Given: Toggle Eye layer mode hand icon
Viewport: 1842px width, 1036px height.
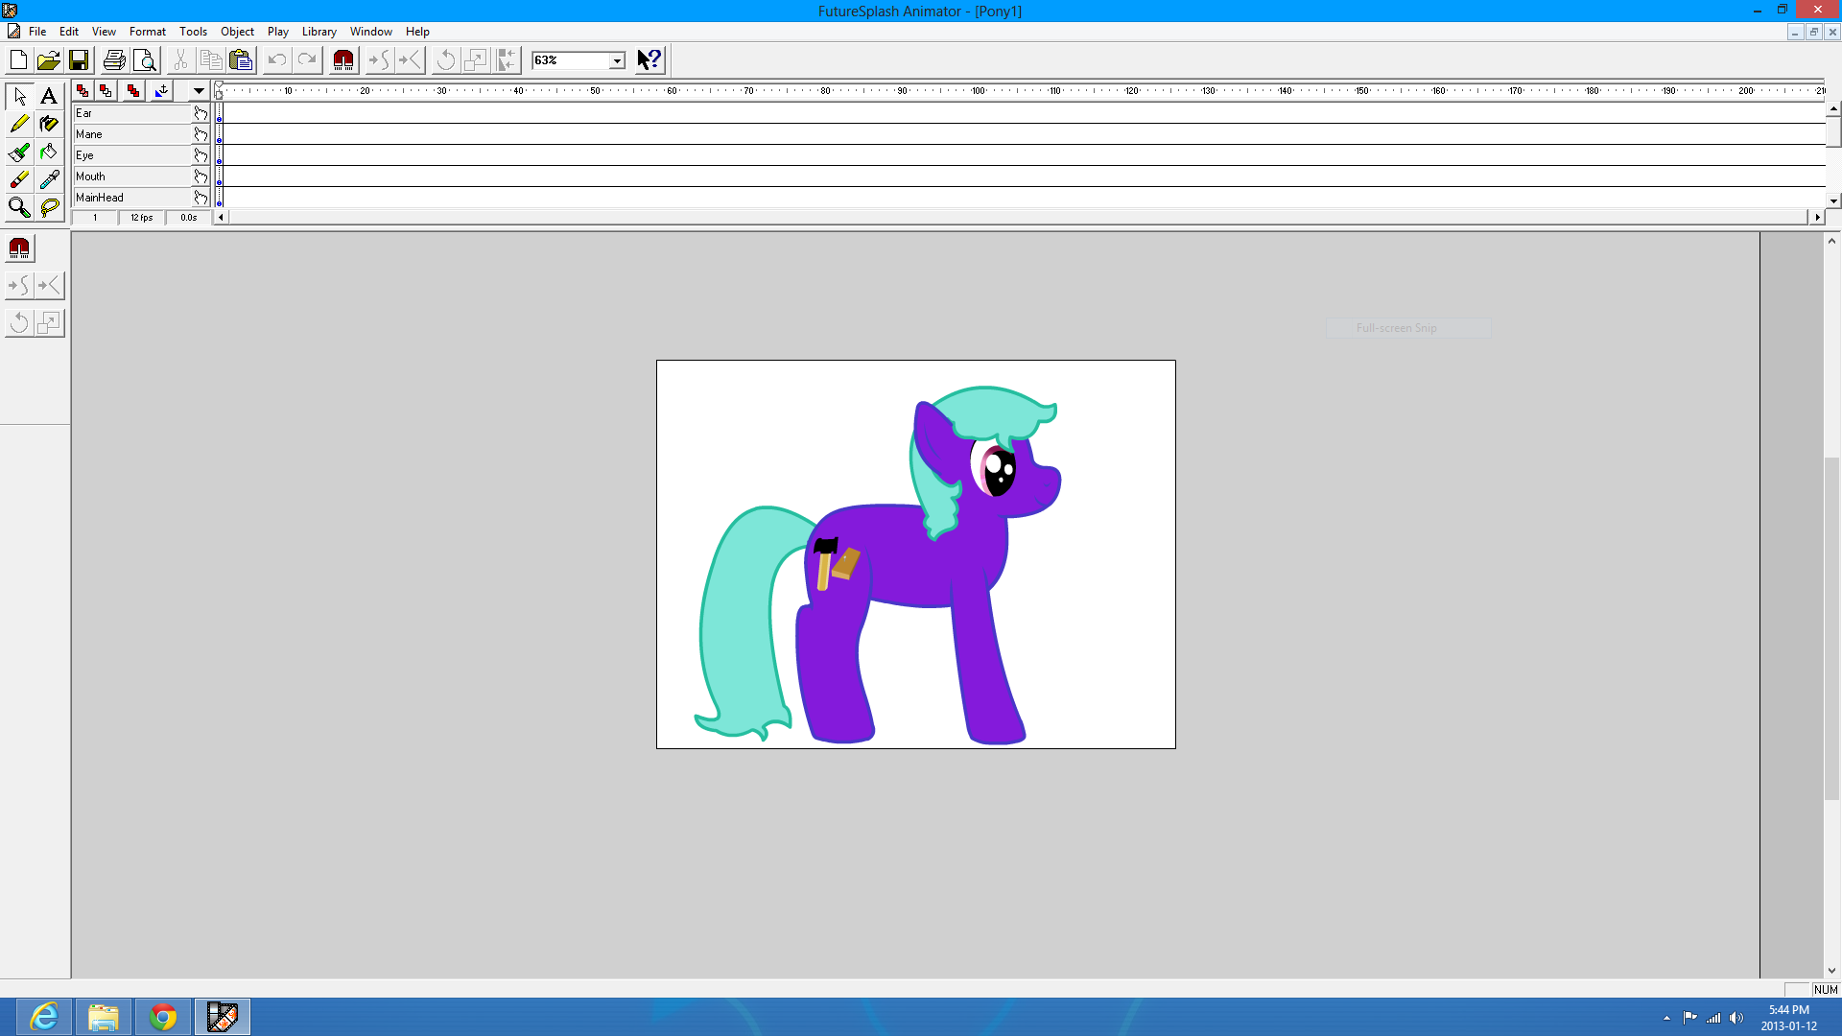Looking at the screenshot, I should click(201, 155).
